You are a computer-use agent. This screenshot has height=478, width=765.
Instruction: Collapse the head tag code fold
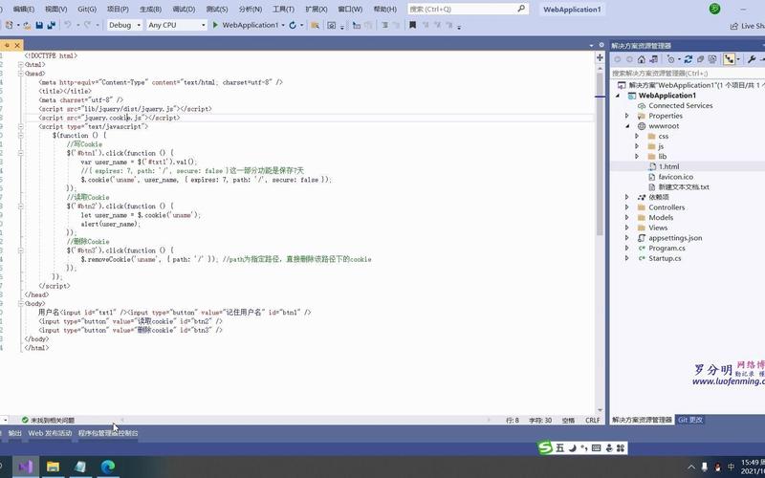pyautogui.click(x=20, y=74)
